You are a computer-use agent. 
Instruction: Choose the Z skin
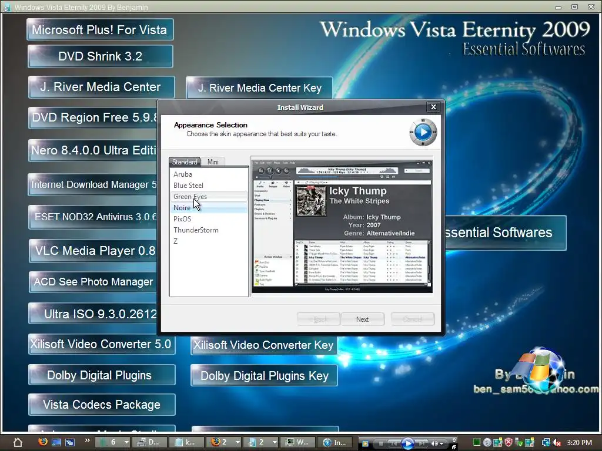tap(209, 241)
